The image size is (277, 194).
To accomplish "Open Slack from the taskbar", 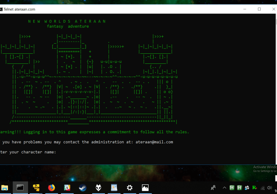I will pos(67,188).
